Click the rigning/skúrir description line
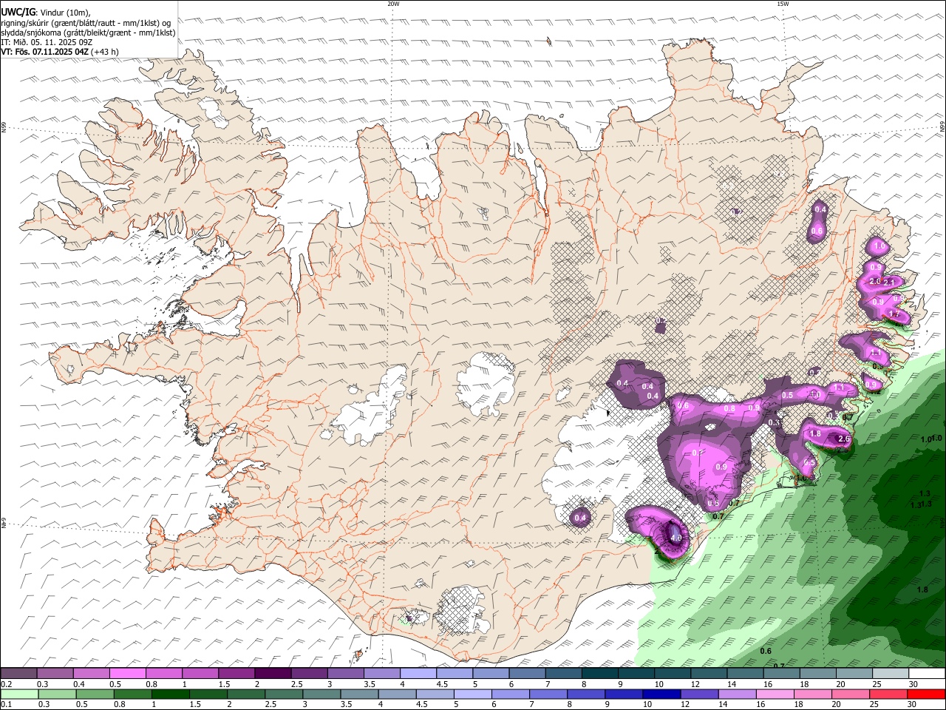946x710 pixels. point(86,22)
